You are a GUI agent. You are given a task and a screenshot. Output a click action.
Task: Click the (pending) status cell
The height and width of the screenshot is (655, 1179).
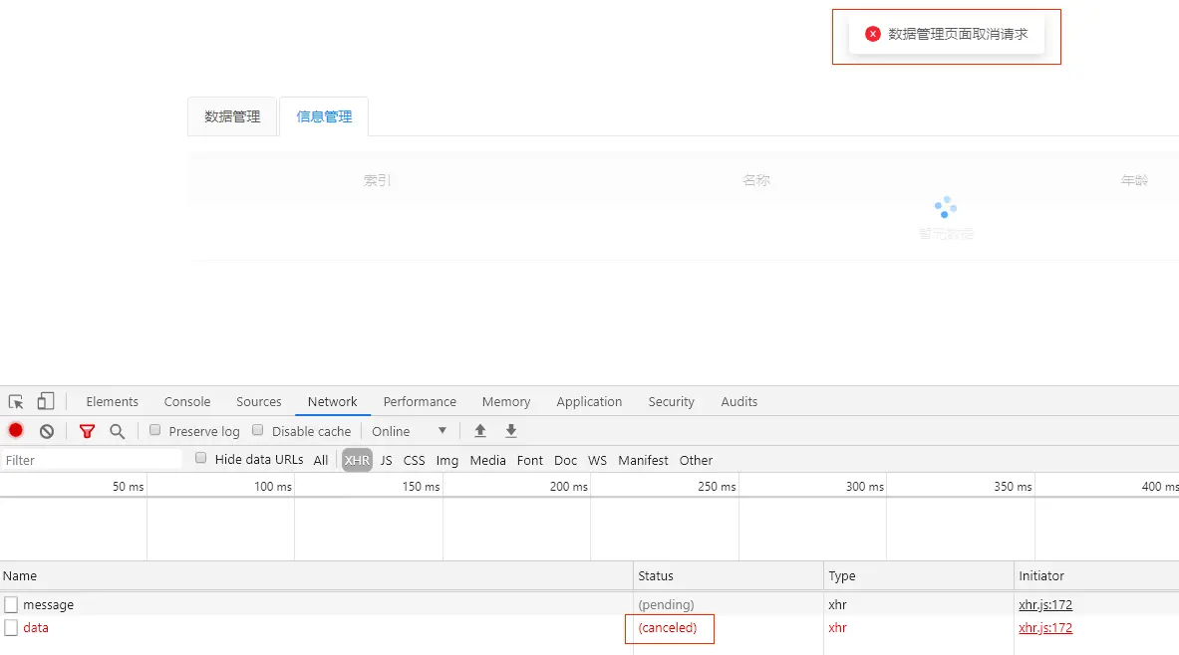pos(666,604)
